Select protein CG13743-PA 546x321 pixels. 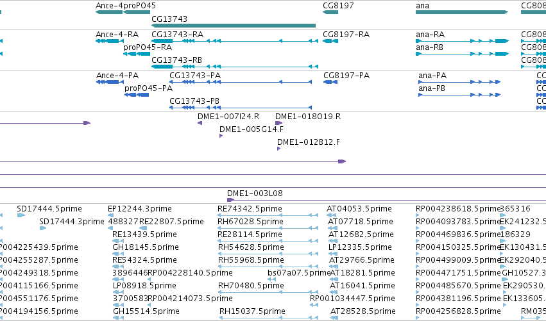click(241, 82)
